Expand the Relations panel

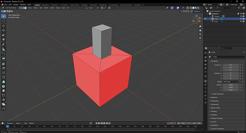214,98
